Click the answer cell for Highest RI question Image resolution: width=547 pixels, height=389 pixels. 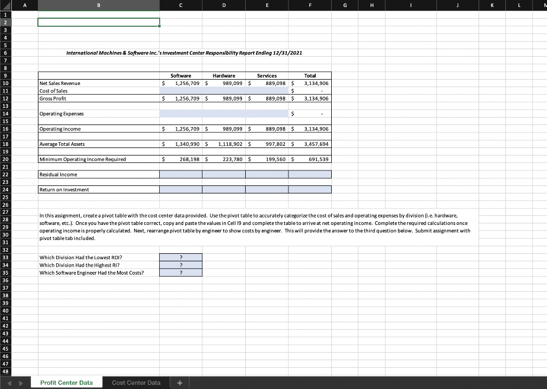181,264
